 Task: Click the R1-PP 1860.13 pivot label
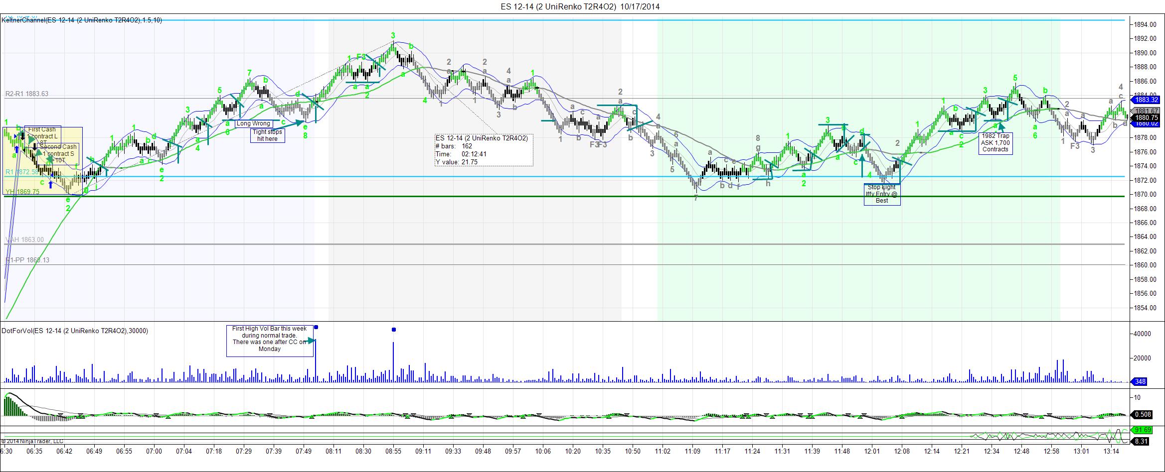click(x=27, y=260)
